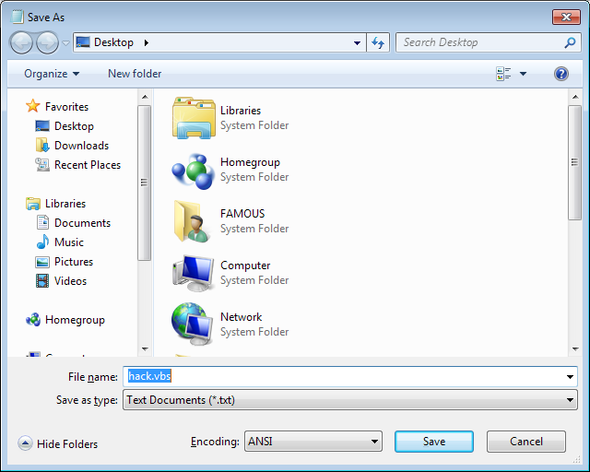The image size is (590, 472).
Task: Select the Computer monitor icon in file list
Action: click(194, 273)
